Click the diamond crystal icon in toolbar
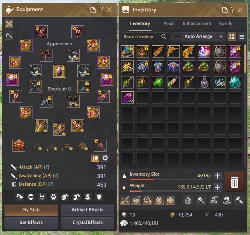250x235 pixels. 136,200
